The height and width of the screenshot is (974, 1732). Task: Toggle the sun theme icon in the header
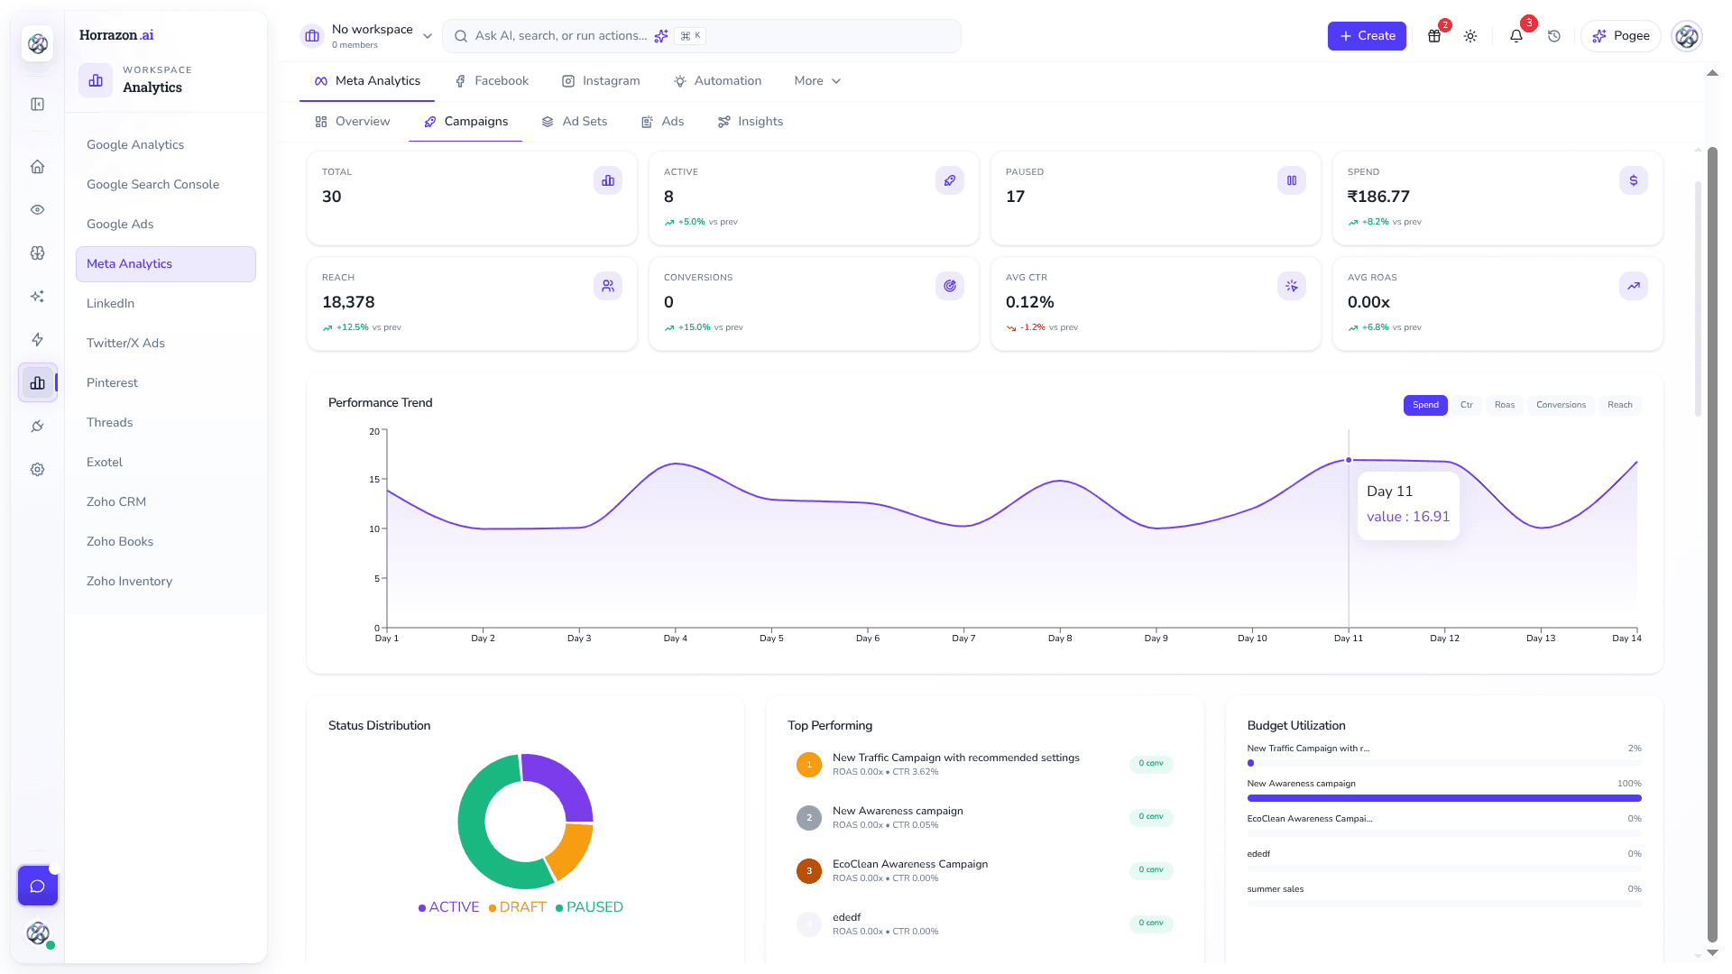pos(1470,36)
